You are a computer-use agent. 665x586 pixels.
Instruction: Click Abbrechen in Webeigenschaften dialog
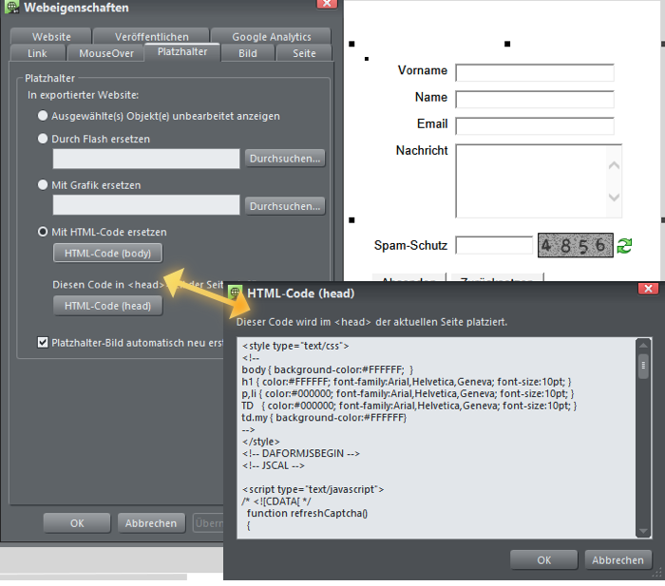151,523
